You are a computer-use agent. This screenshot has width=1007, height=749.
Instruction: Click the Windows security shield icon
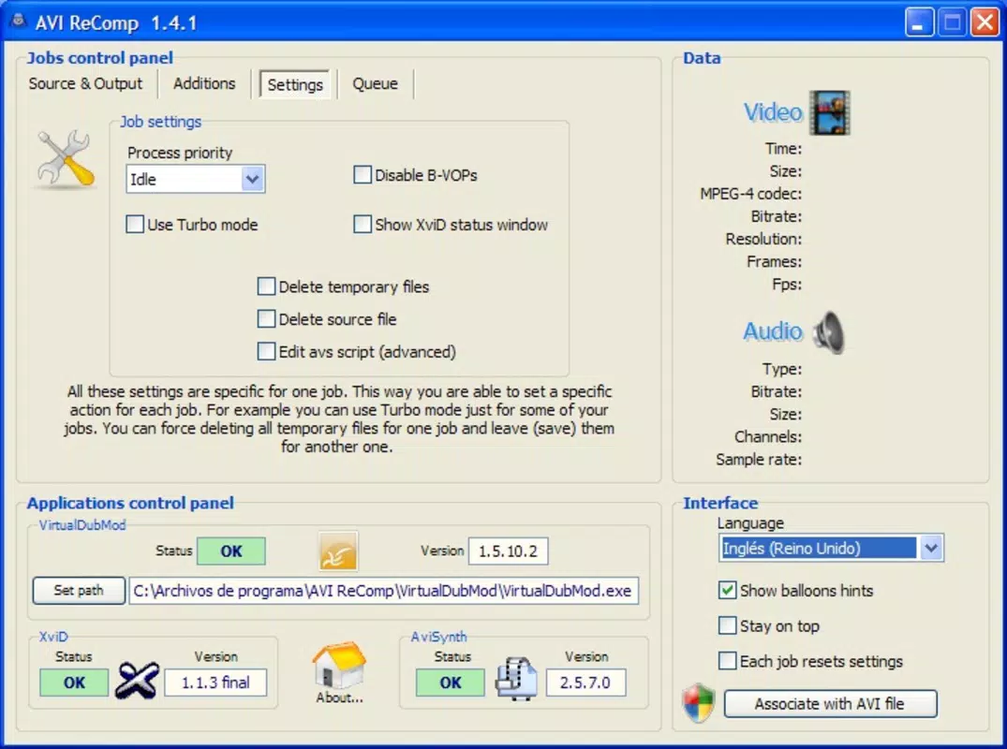click(x=699, y=703)
